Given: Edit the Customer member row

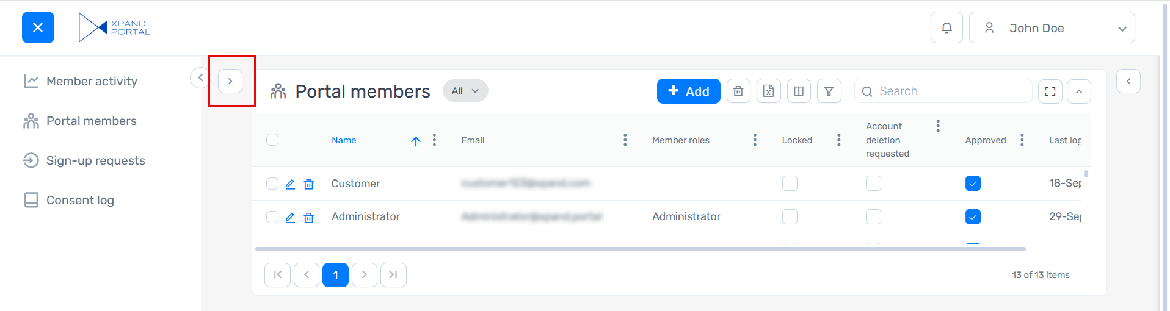Looking at the screenshot, I should pos(290,184).
